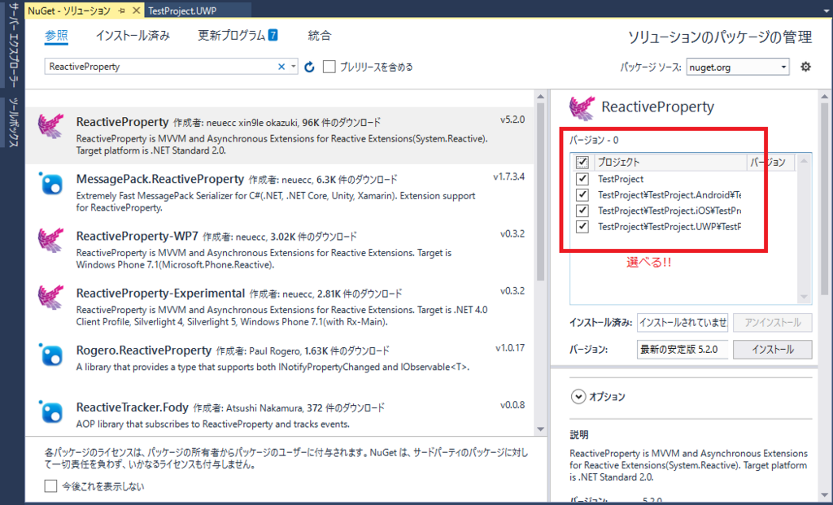Click the updates count badge 7
This screenshot has height=505, width=833.
tap(273, 36)
